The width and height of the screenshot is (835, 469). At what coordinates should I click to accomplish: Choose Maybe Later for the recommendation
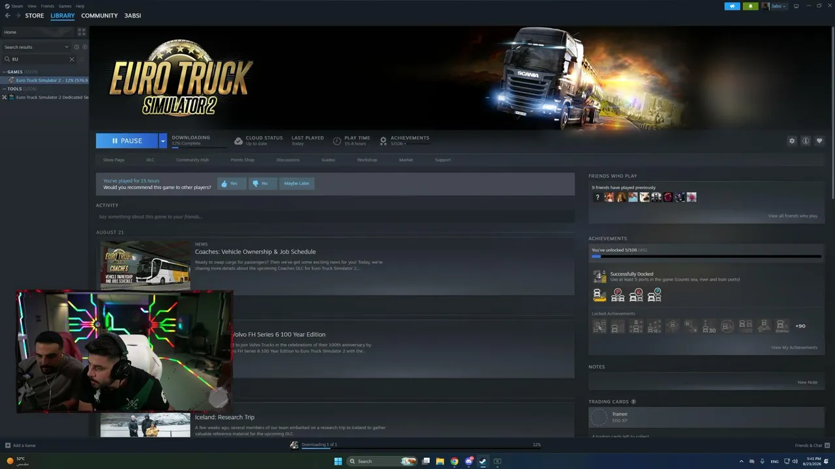297,184
